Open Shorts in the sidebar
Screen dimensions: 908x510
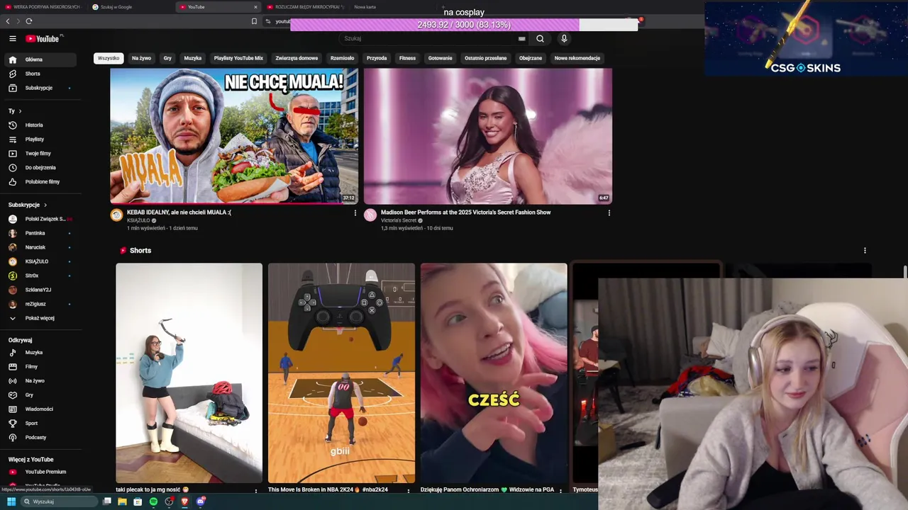pyautogui.click(x=40, y=74)
